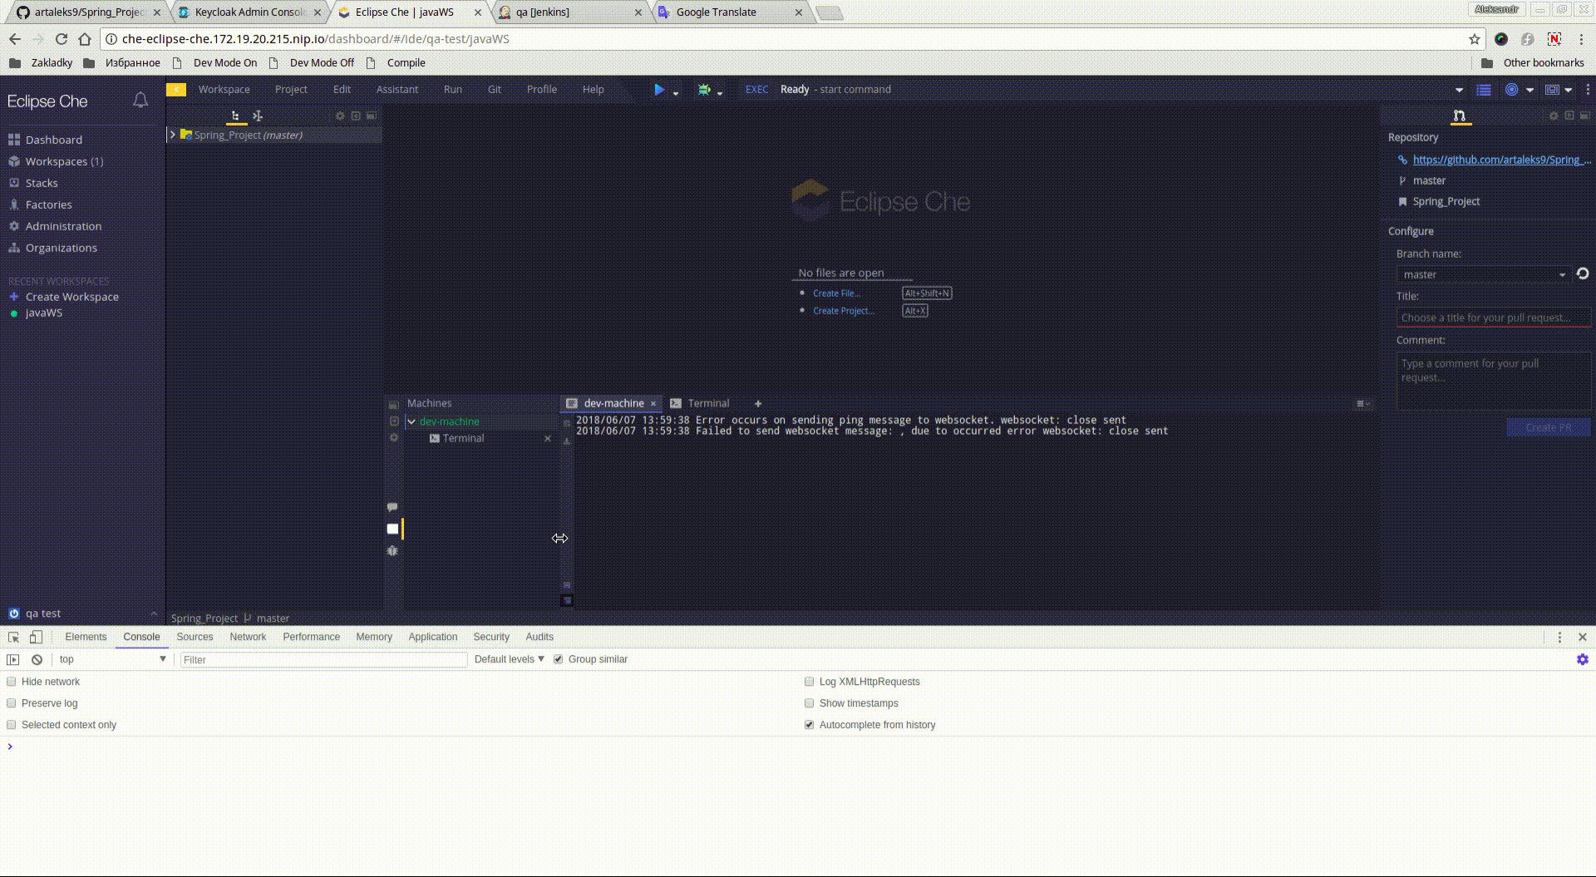Open Dashboard in the Che sidebar
This screenshot has width=1596, height=877.
coord(54,140)
